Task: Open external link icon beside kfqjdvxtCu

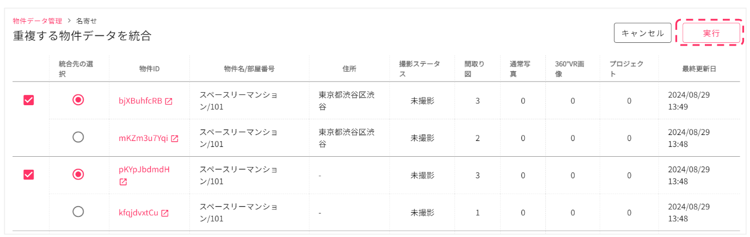Action: [165, 213]
